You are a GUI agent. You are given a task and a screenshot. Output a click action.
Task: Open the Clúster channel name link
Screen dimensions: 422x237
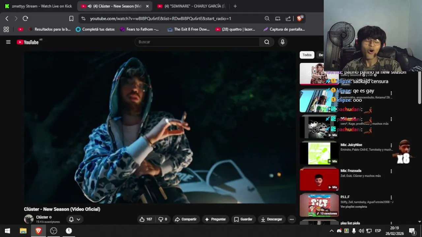coord(42,217)
